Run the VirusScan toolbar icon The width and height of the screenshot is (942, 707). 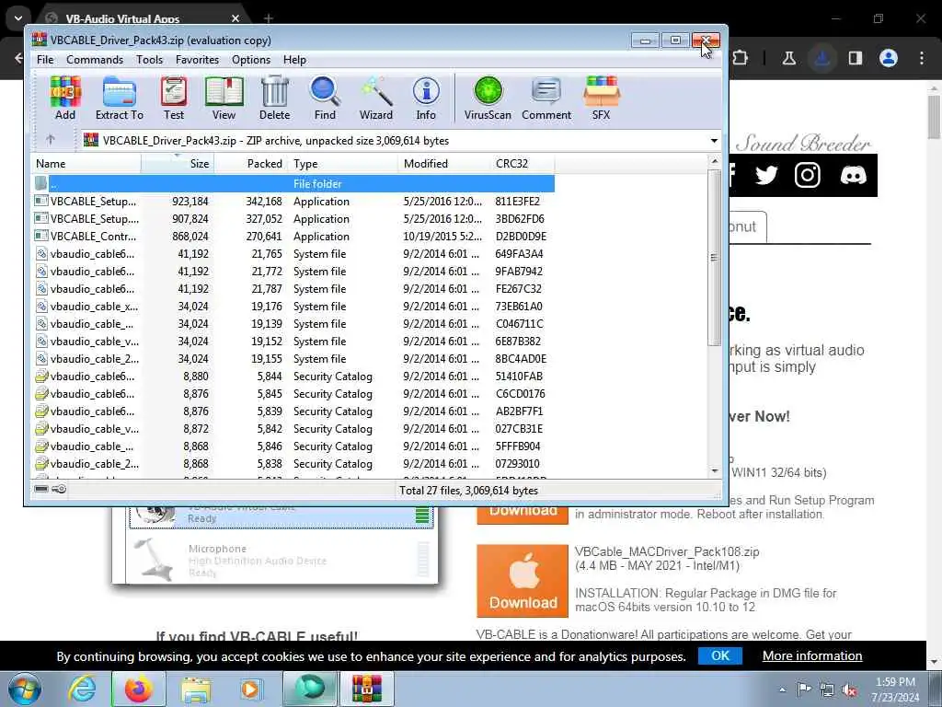click(x=488, y=98)
